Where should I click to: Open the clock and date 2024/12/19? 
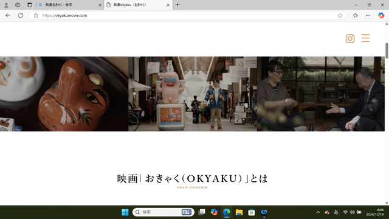(x=374, y=212)
